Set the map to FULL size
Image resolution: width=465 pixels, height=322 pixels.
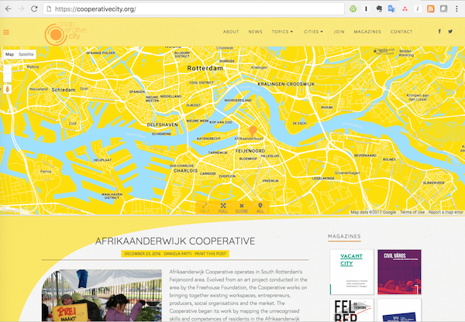223,208
